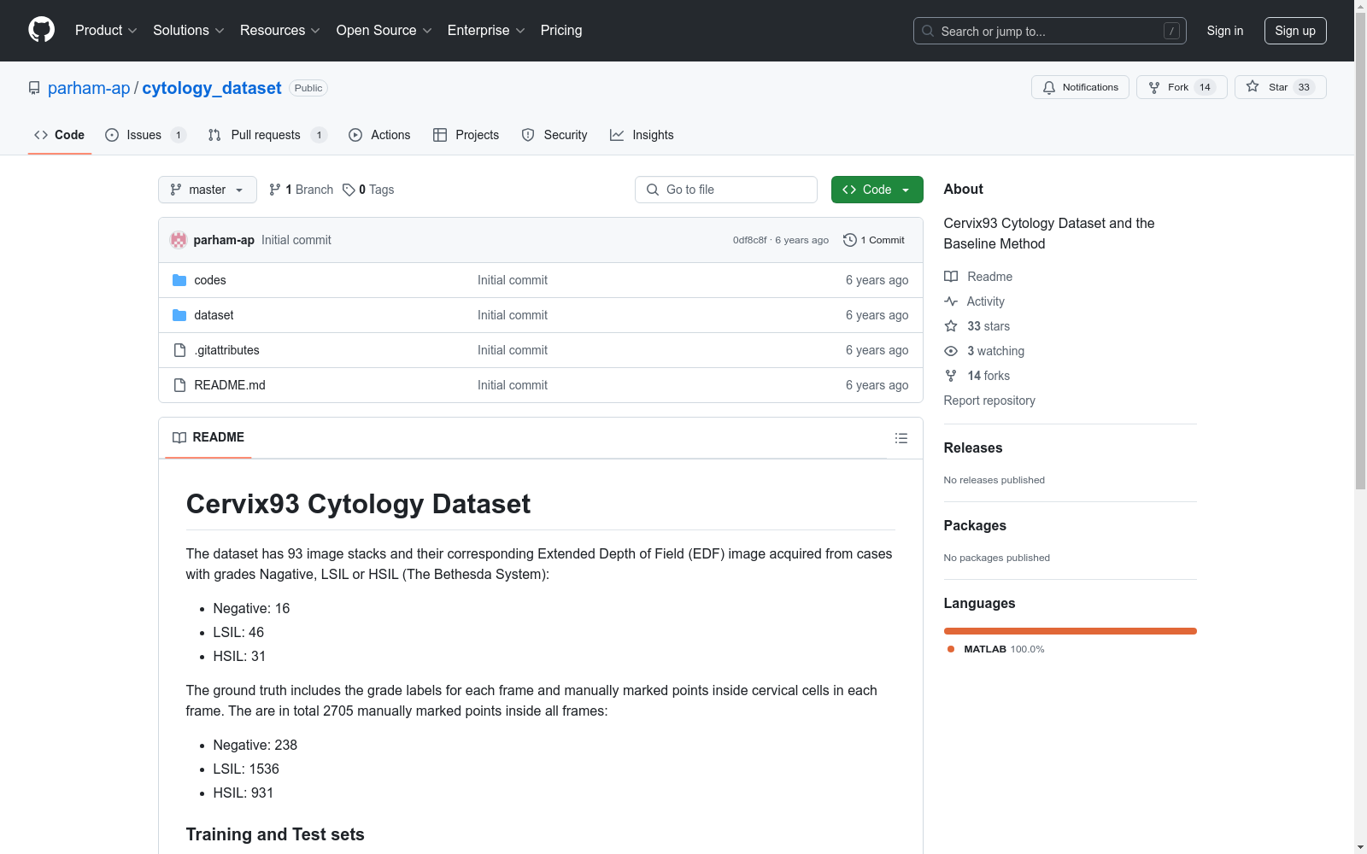Screen dimensions: 1367x854
Task: Focus the Search or jump to field
Action: (1050, 31)
